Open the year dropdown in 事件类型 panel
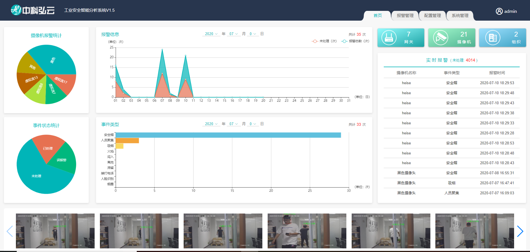The image size is (530, 252). tap(211, 124)
